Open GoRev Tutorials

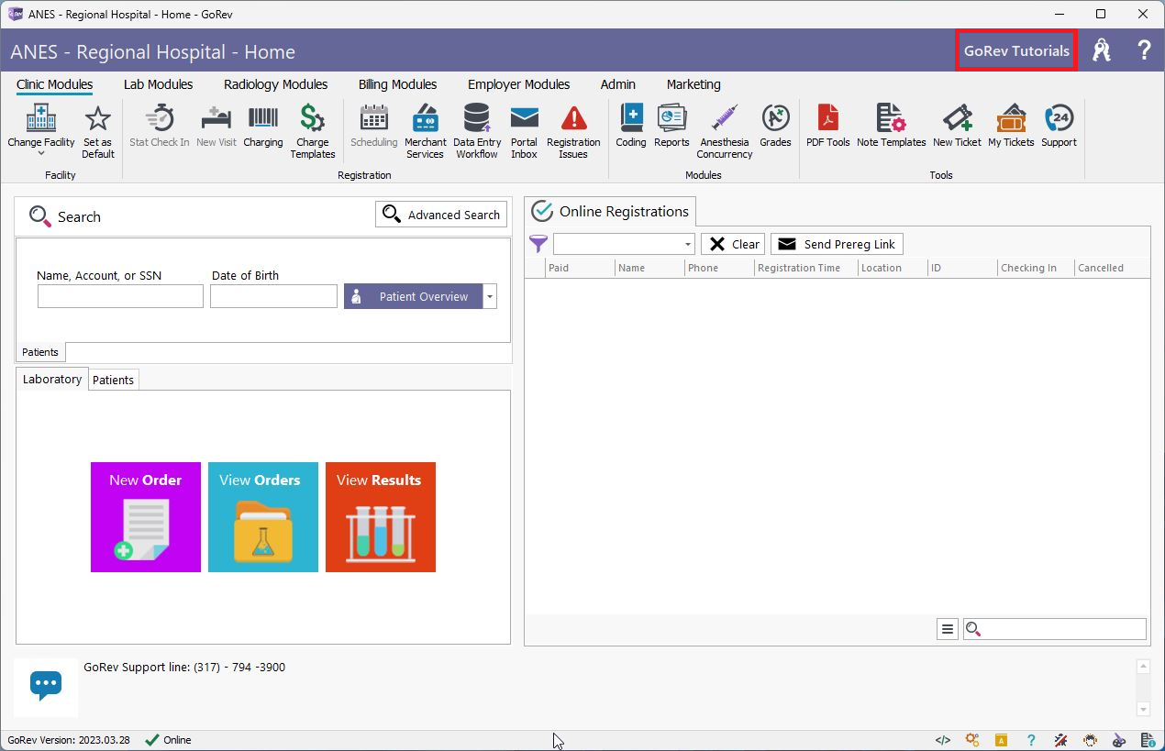click(1016, 50)
